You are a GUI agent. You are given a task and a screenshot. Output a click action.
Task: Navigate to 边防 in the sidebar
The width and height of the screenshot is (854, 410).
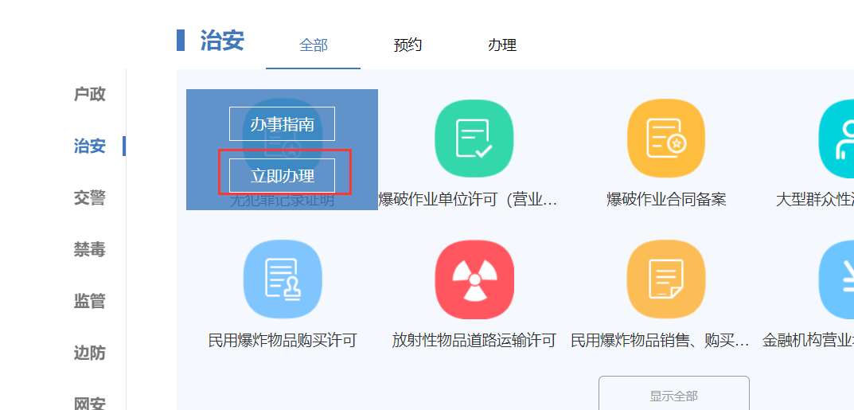click(89, 353)
